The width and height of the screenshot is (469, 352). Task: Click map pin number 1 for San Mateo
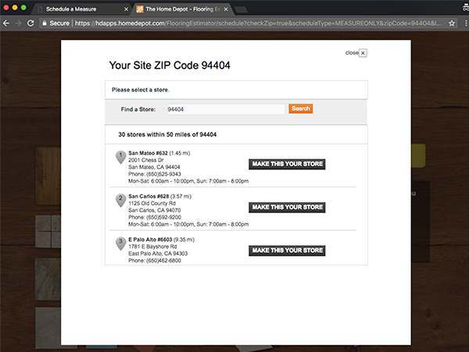[x=121, y=157]
